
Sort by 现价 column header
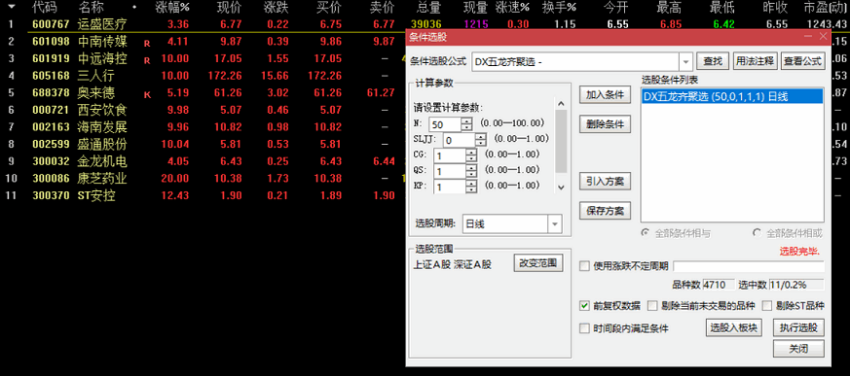click(230, 8)
